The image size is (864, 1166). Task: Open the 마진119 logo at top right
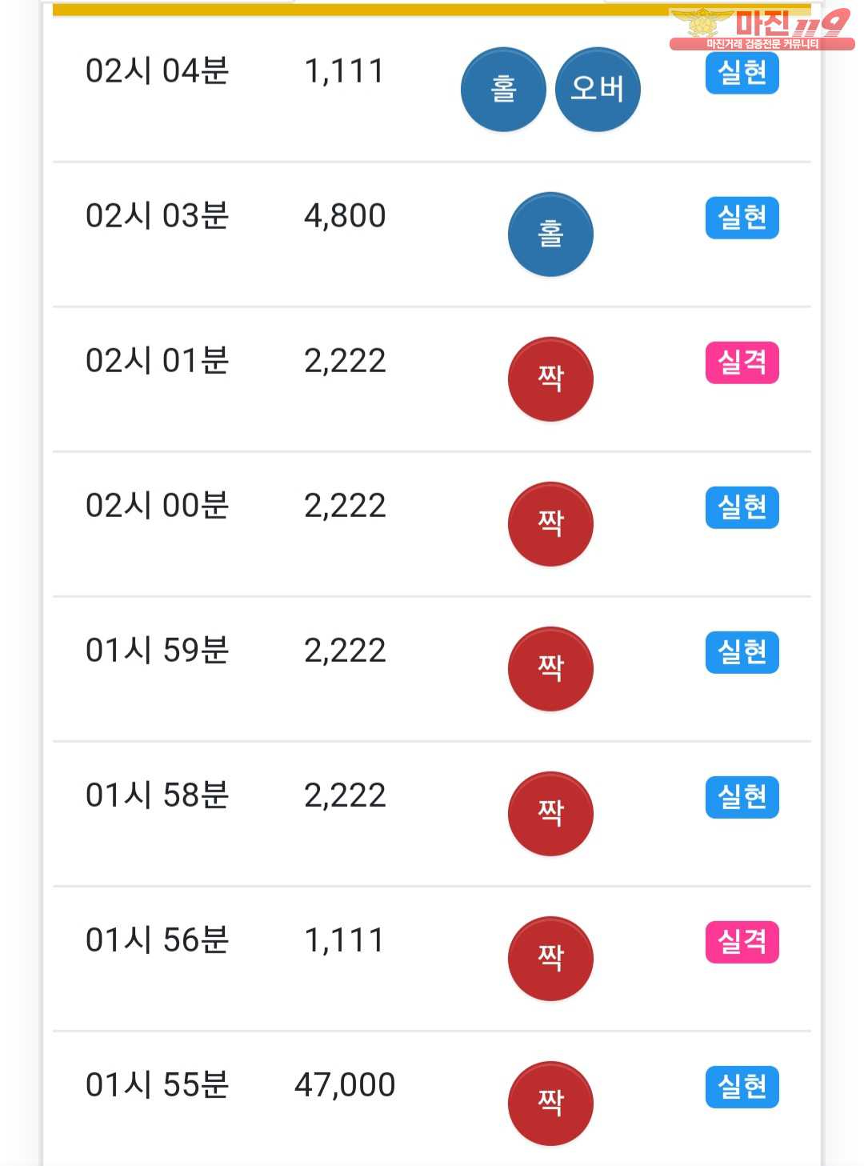[762, 29]
